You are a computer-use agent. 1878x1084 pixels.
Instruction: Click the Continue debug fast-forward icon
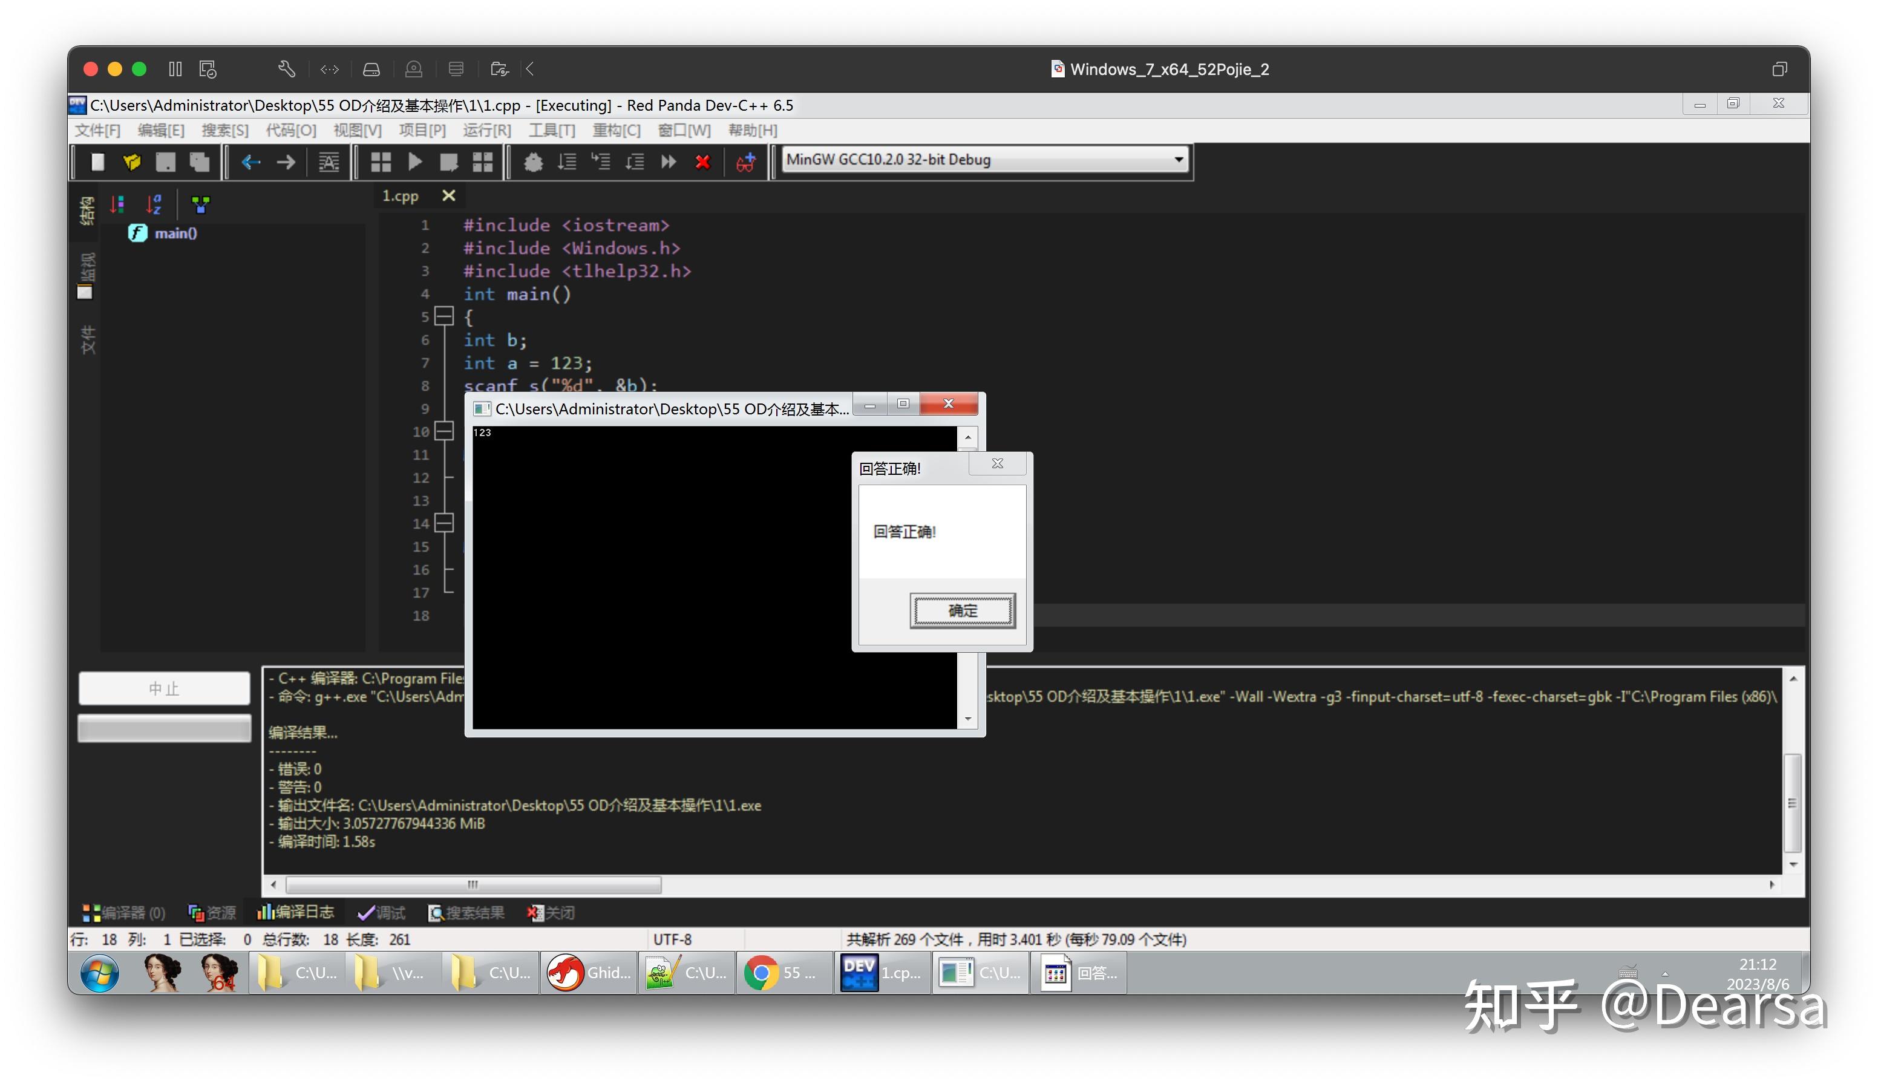click(x=668, y=162)
